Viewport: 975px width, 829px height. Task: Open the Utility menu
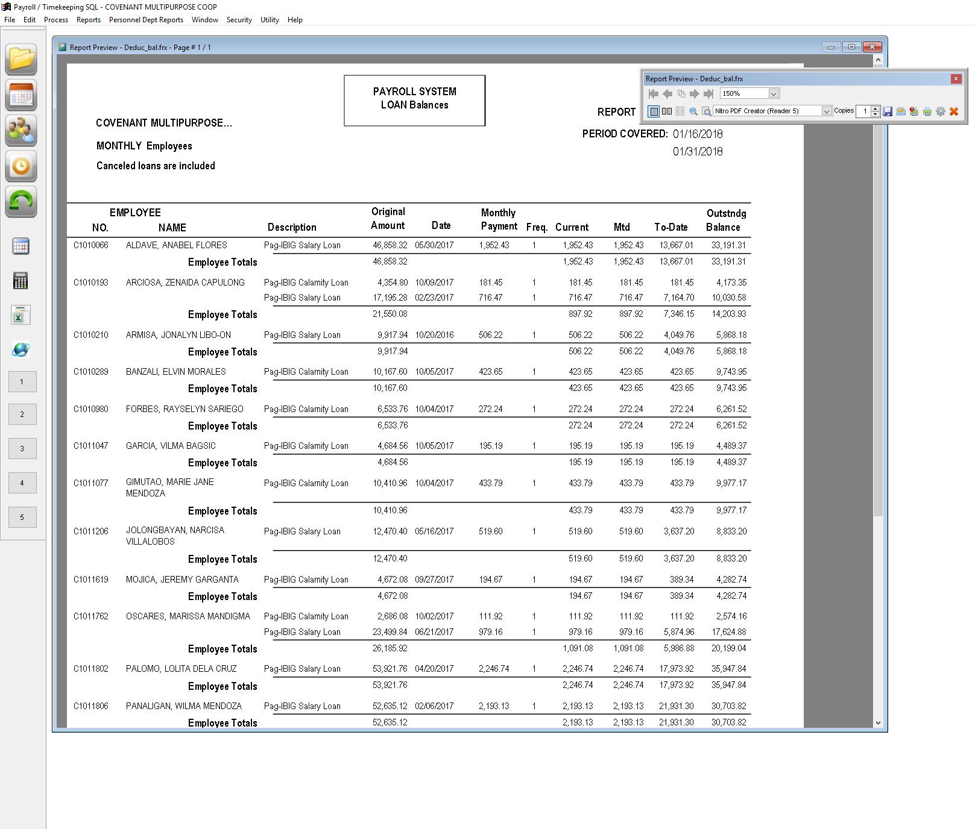point(270,20)
